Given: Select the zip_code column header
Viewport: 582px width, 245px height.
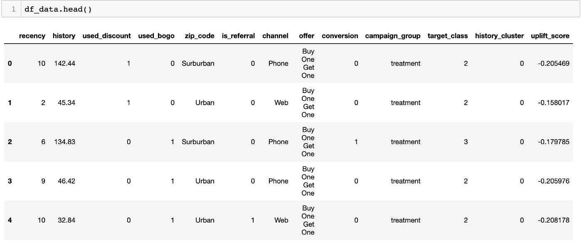Looking at the screenshot, I should tap(200, 36).
